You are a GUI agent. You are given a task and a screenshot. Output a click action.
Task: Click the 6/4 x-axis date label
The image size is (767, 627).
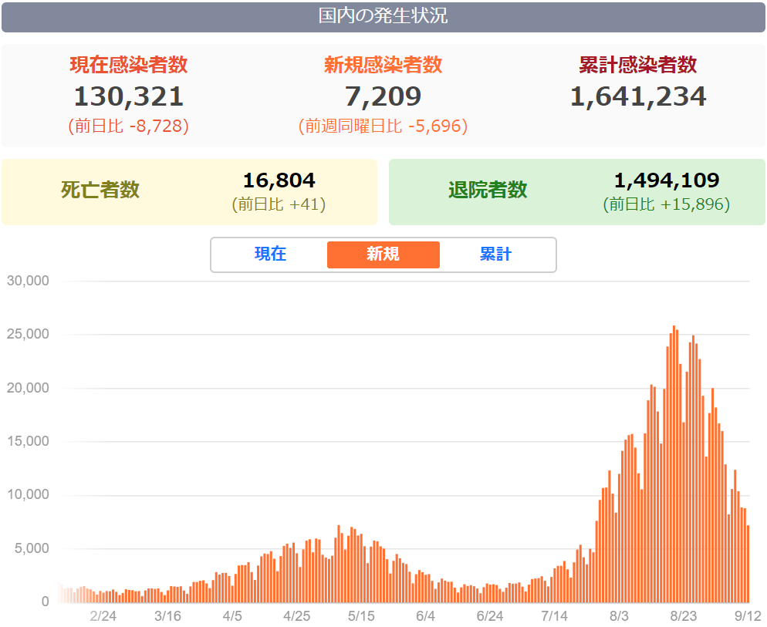426,615
